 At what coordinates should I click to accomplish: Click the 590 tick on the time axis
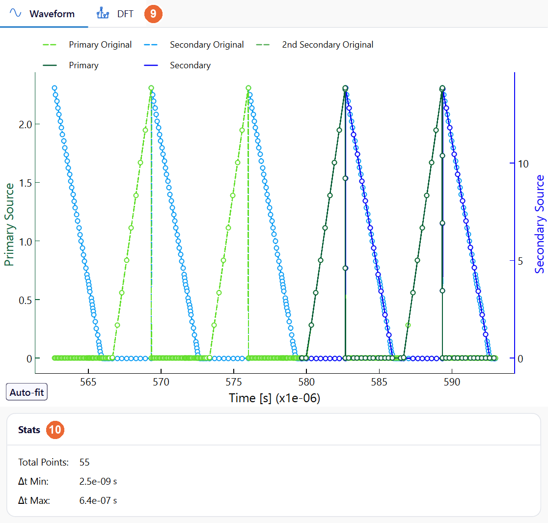click(x=452, y=382)
